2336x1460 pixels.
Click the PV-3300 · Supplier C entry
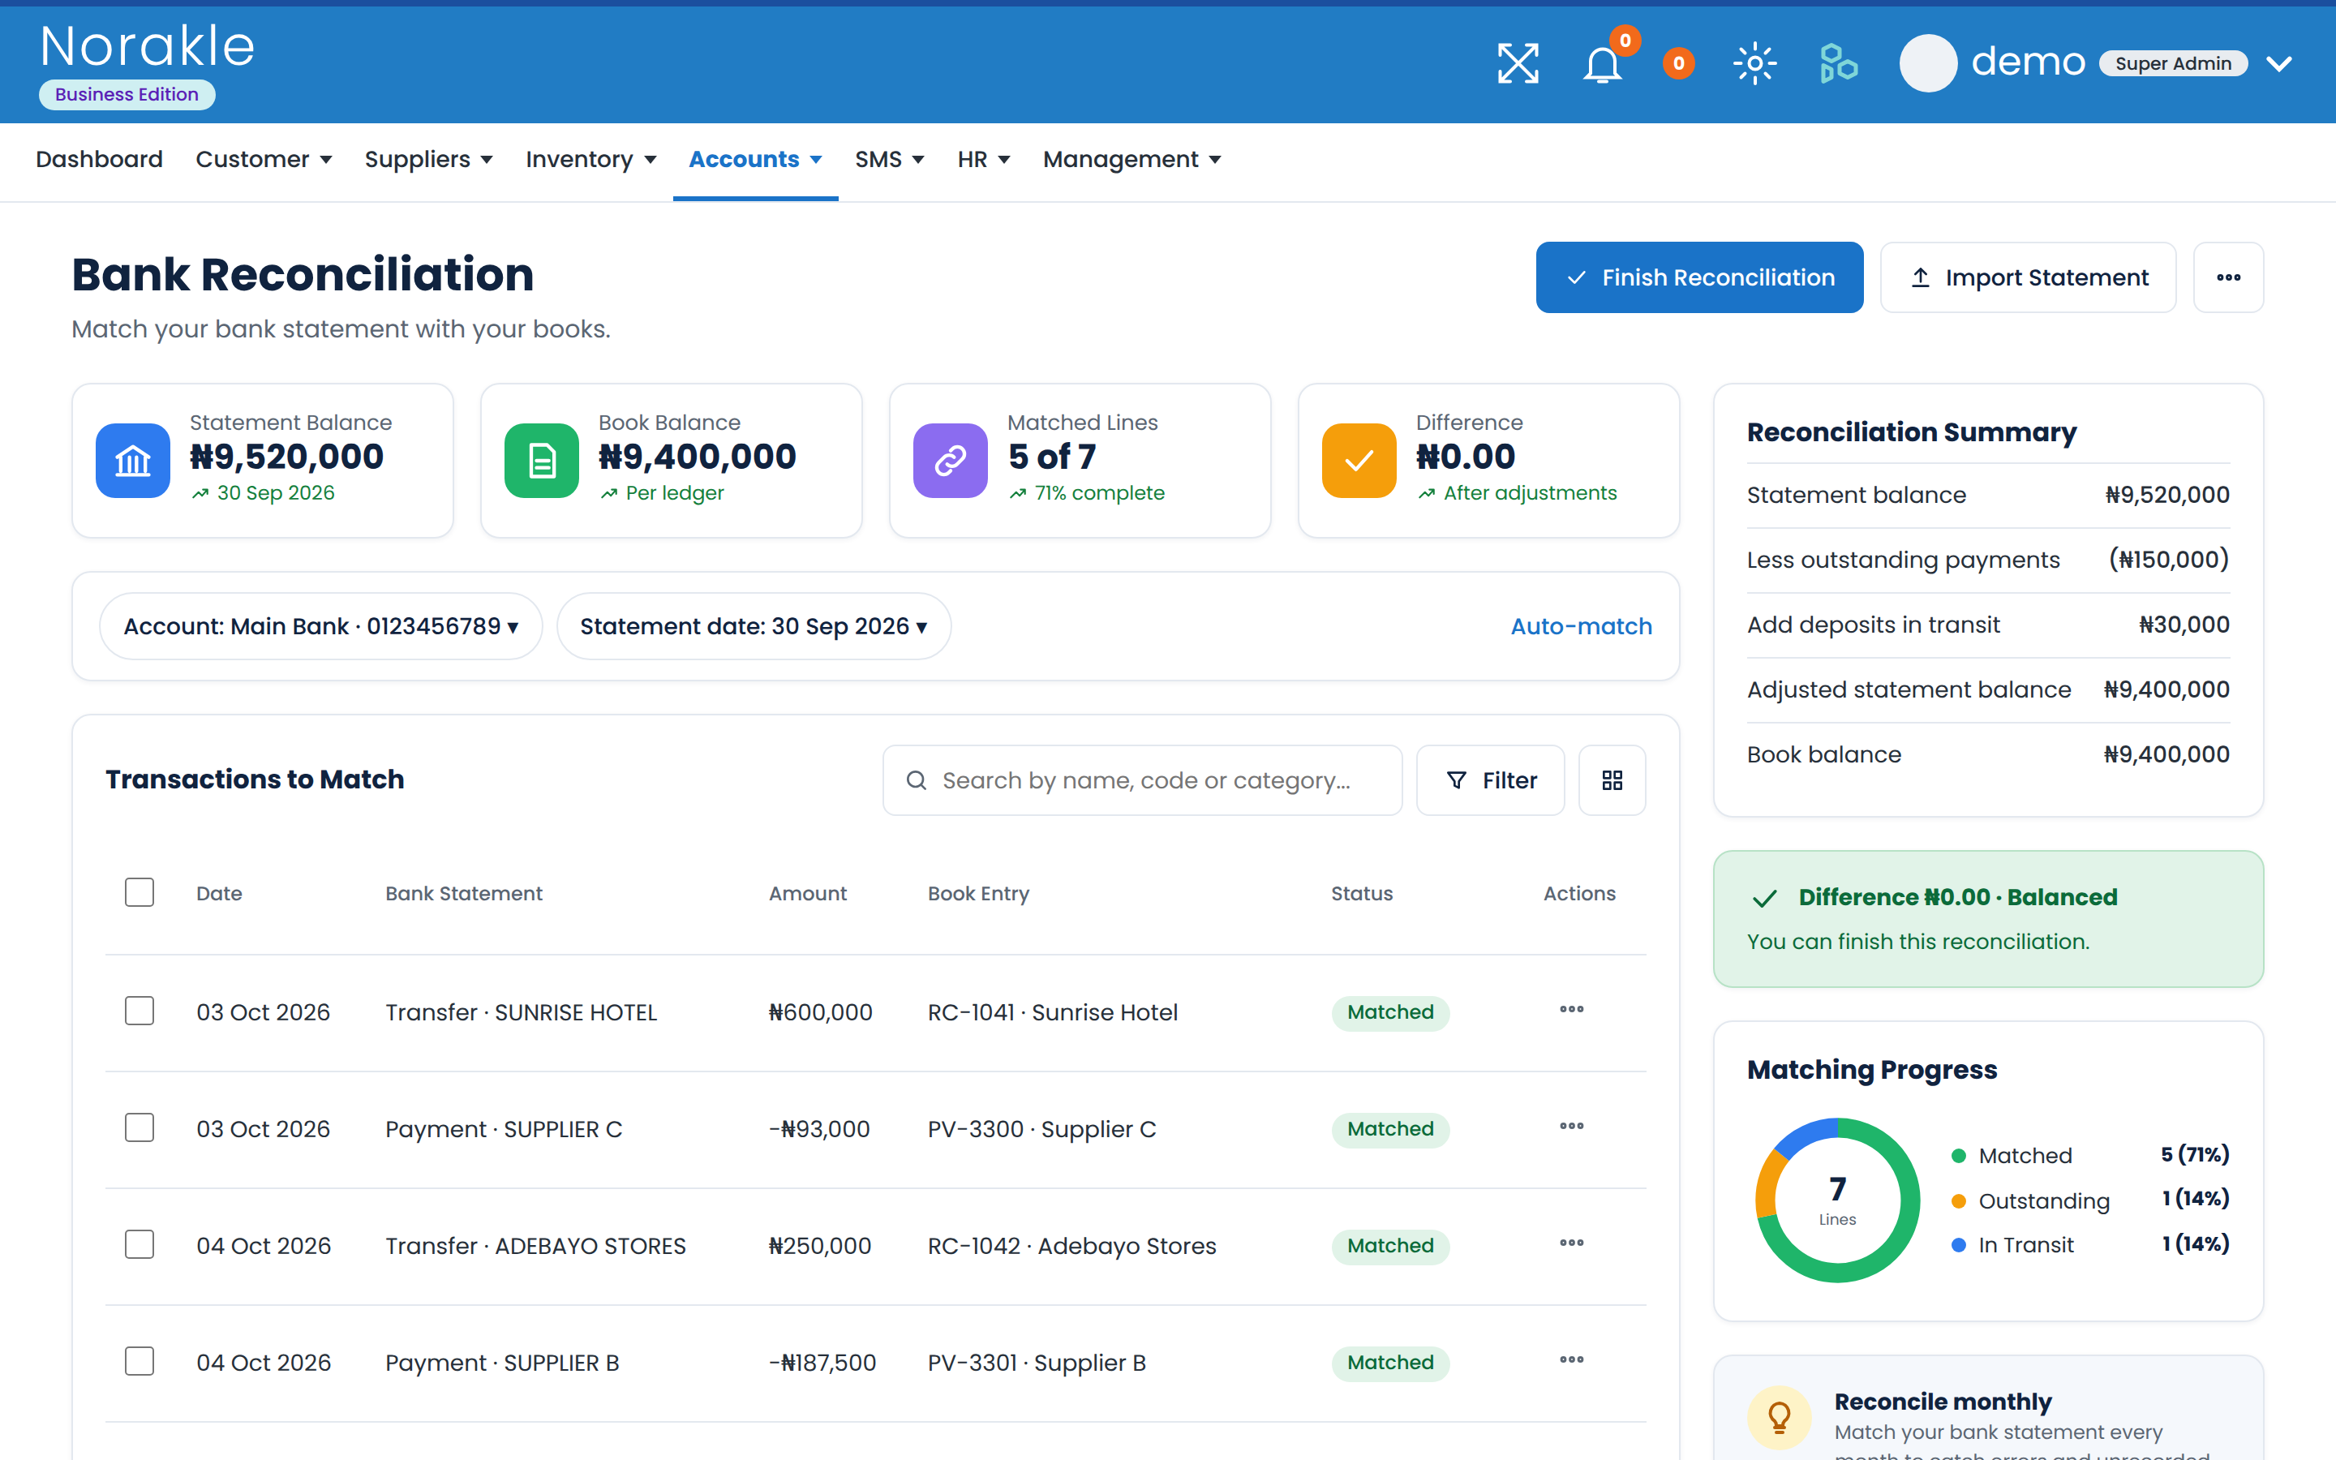click(1041, 1129)
